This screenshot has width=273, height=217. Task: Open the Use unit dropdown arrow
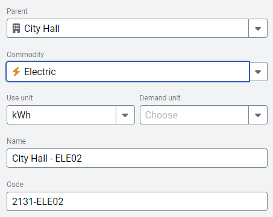pos(125,115)
